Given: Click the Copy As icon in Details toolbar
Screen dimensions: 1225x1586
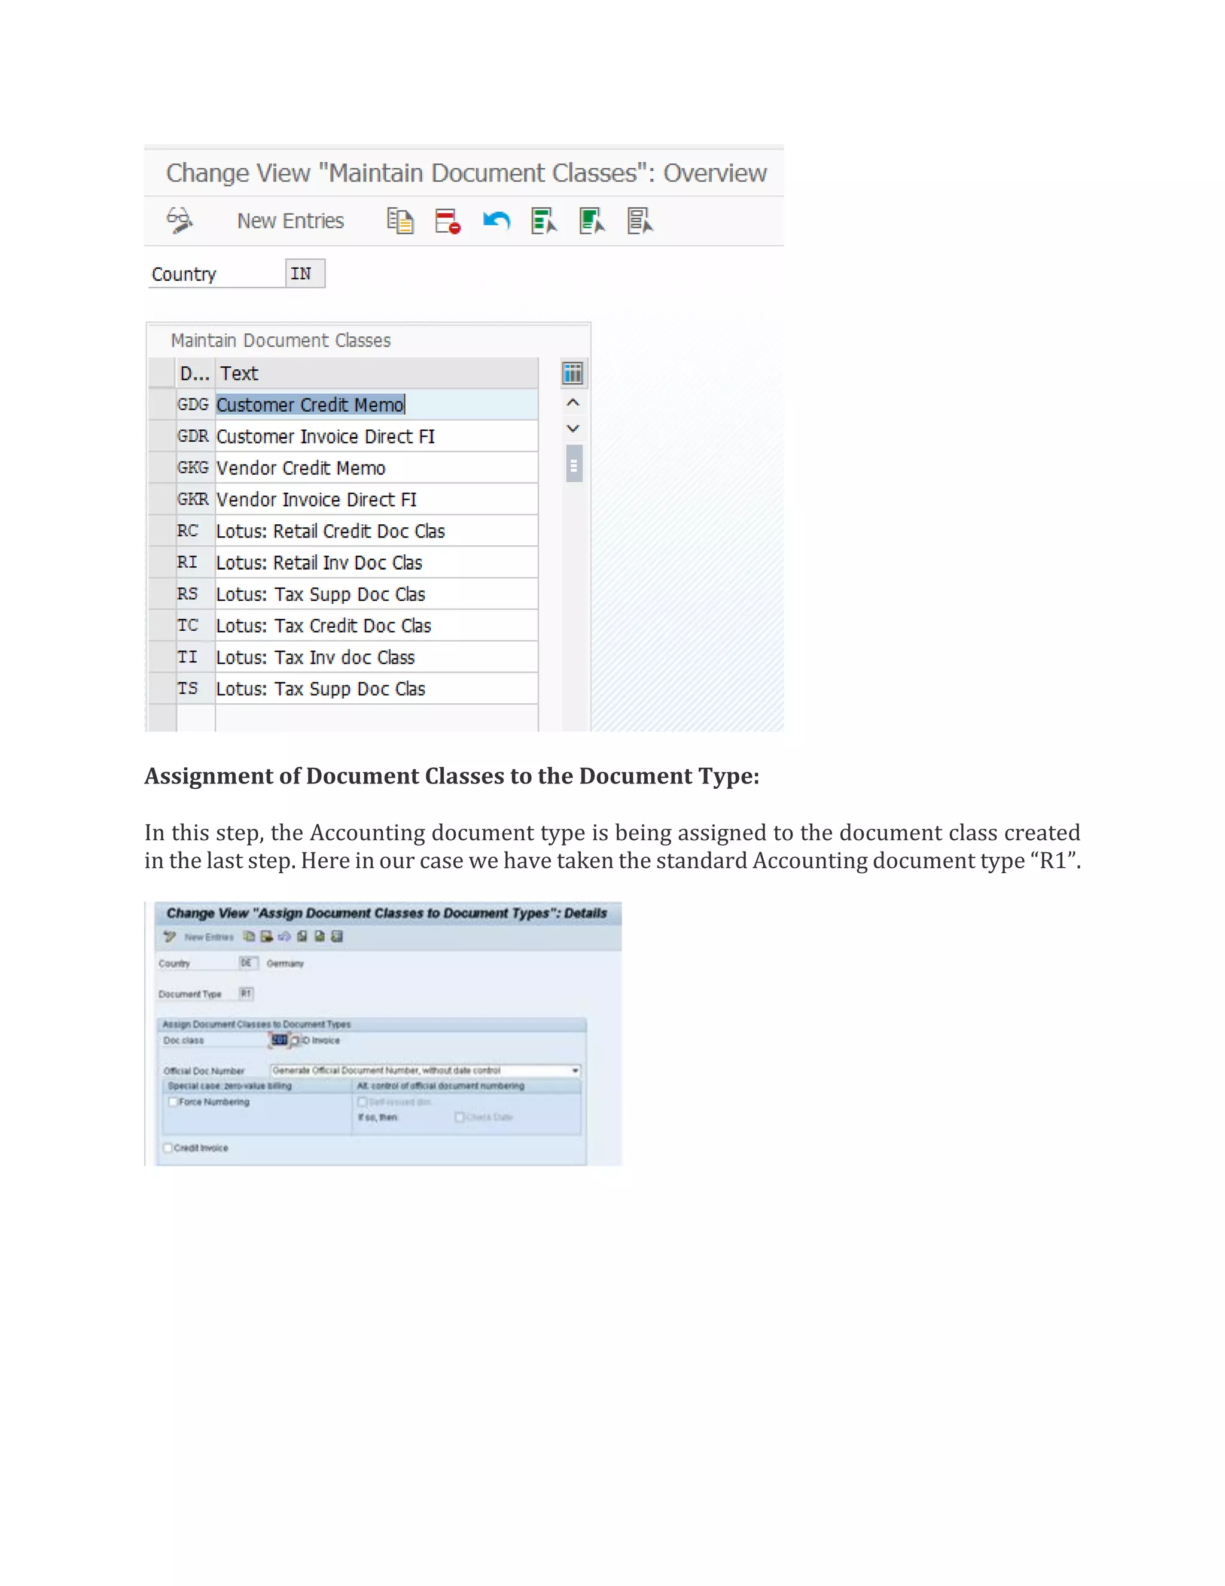Looking at the screenshot, I should [249, 937].
